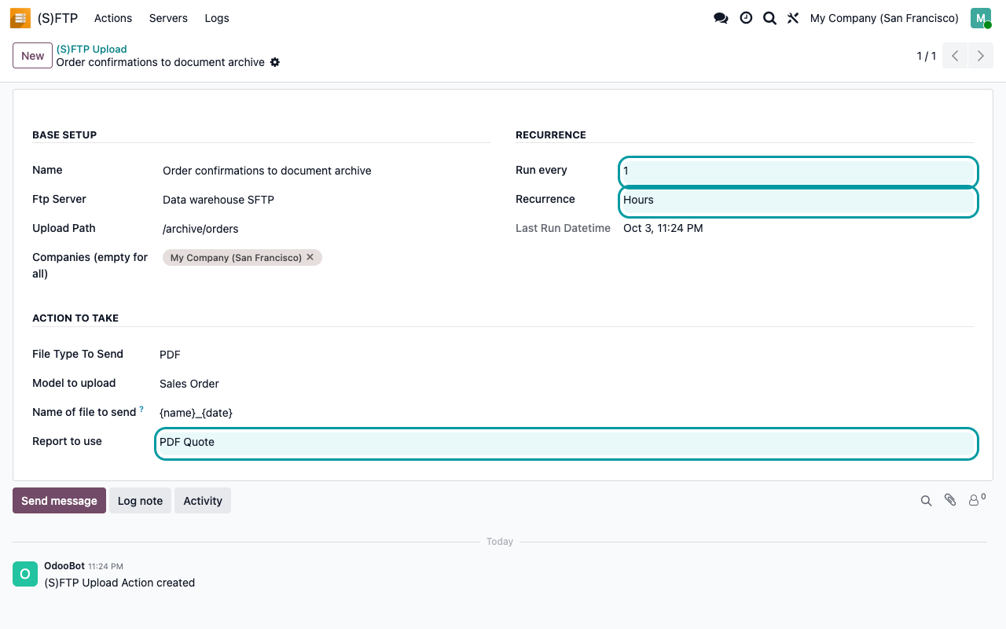Show followers icon in chatter
The image size is (1006, 629).
[977, 499]
